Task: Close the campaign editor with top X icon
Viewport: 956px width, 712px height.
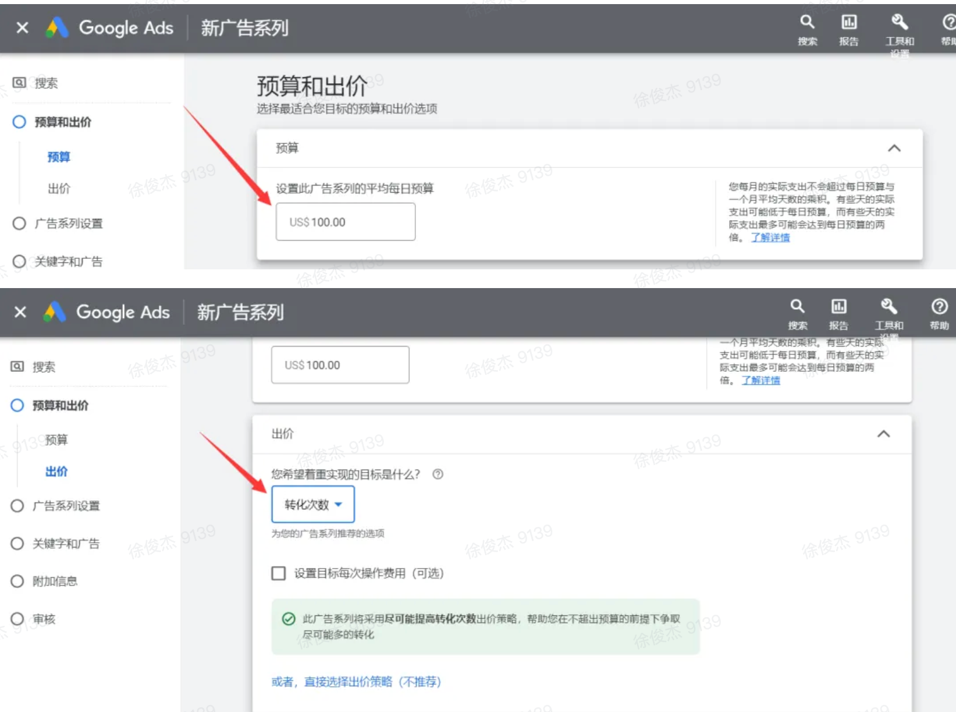Action: coord(22,28)
